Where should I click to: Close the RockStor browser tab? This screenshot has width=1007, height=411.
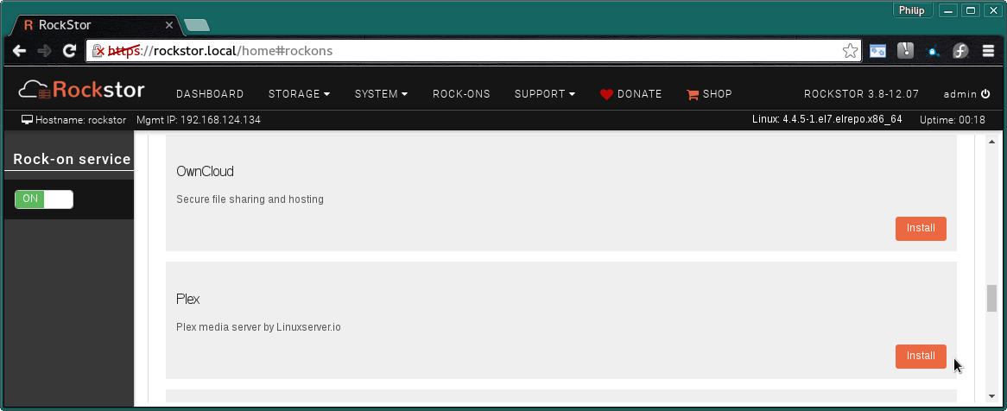tap(169, 25)
